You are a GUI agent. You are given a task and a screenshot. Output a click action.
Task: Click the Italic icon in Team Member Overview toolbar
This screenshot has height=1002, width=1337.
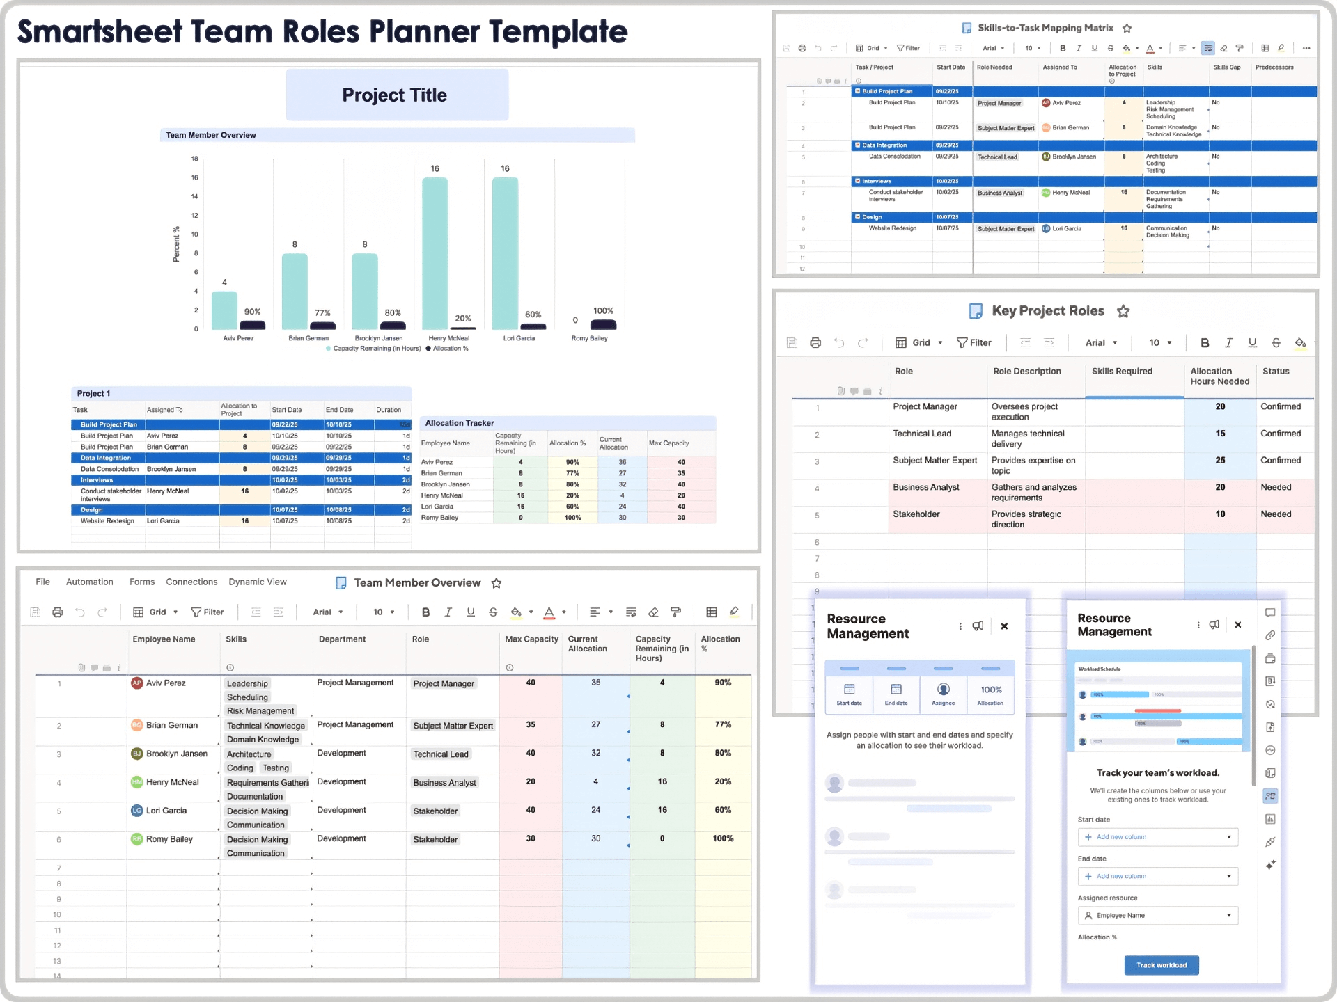coord(448,612)
